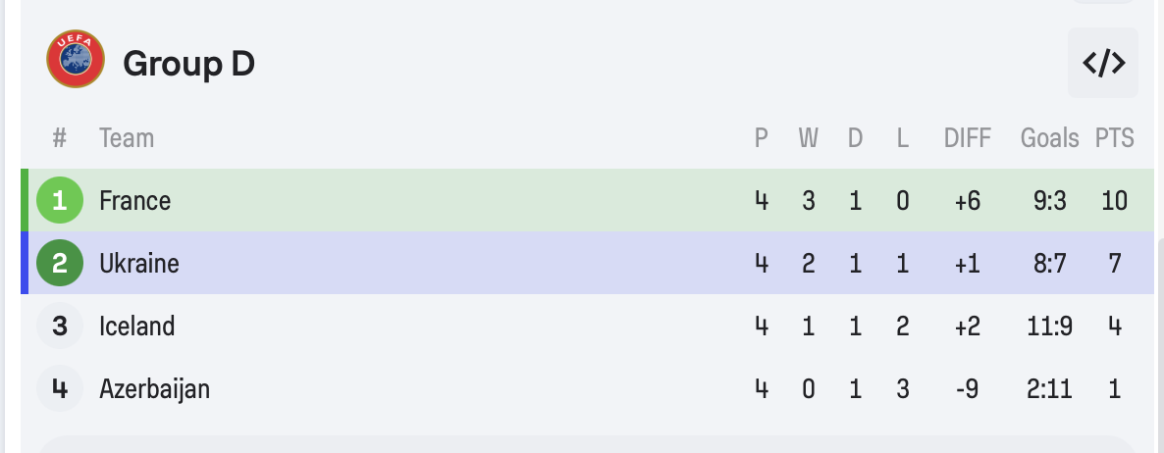The width and height of the screenshot is (1164, 453).
Task: Click France's rank 1 badge
Action: [60, 201]
